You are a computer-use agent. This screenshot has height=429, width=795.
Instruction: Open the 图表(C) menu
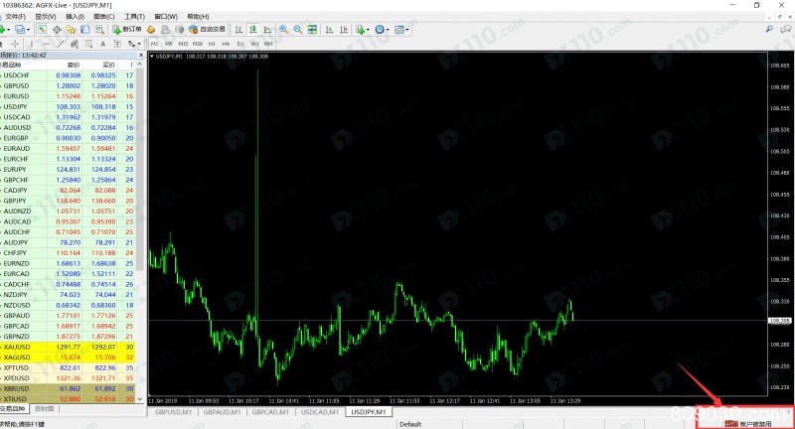point(104,17)
